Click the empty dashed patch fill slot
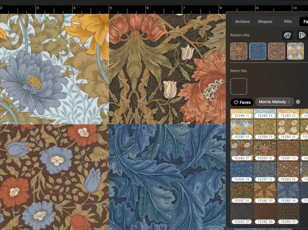This screenshot has height=230, width=308. [x=239, y=86]
